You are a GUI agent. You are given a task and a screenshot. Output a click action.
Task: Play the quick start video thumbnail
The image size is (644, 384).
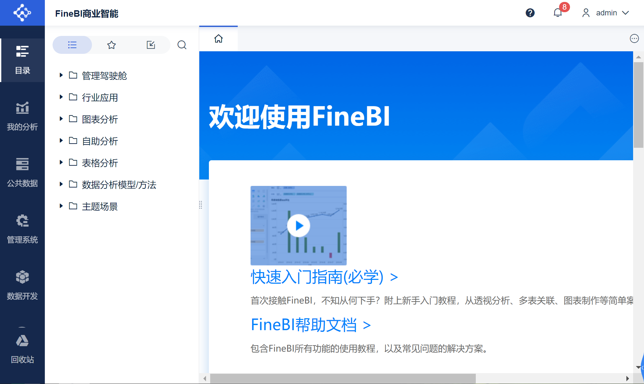coord(298,226)
